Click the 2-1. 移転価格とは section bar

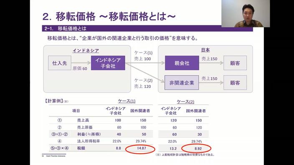pos(147,28)
